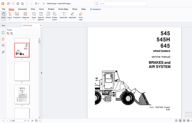192x123 pixels.
Task: Jump to the last page
Action: [32, 121]
